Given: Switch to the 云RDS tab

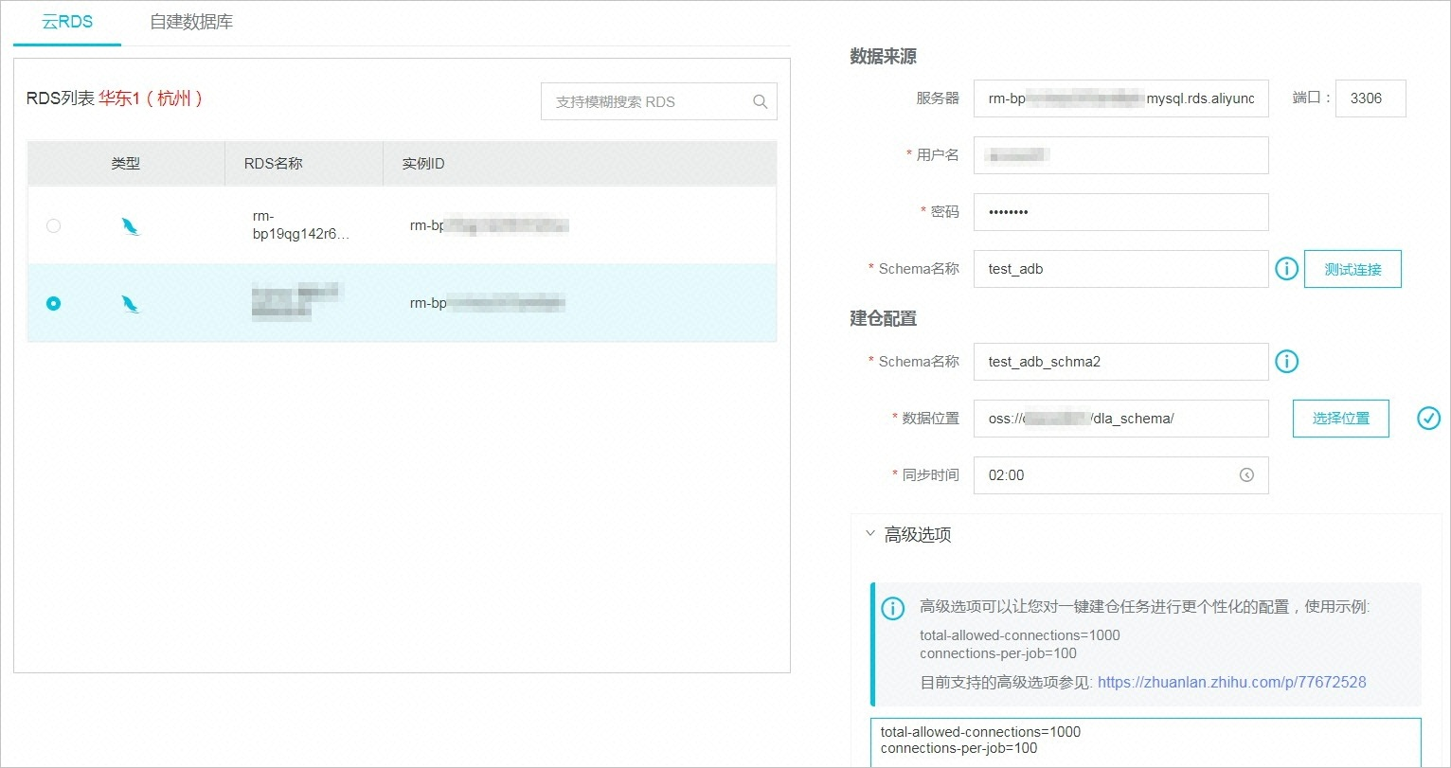Looking at the screenshot, I should tap(67, 22).
